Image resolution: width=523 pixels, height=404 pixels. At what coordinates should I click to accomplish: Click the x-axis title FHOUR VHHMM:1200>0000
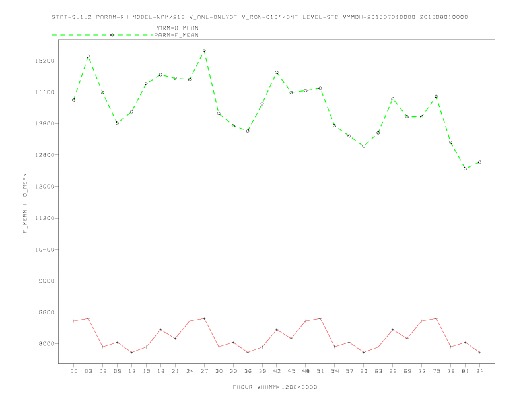[x=275, y=387]
